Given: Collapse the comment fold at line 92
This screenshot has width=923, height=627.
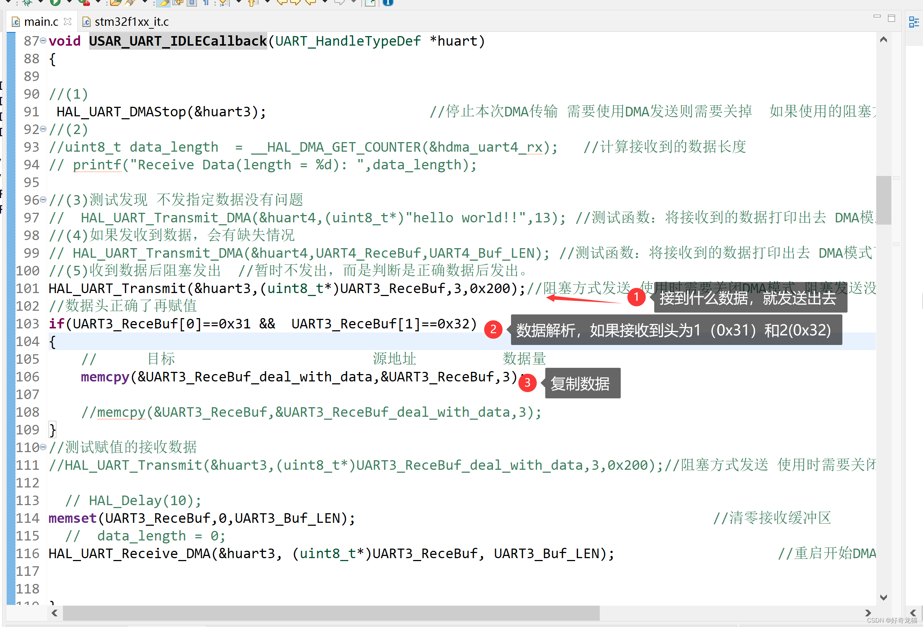Looking at the screenshot, I should pos(43,129).
